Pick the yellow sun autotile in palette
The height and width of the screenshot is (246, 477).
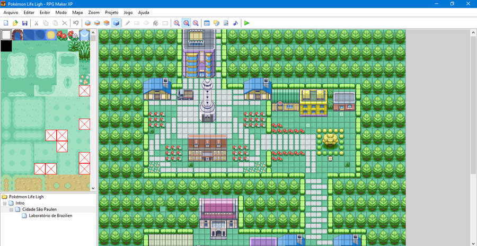click(x=51, y=35)
